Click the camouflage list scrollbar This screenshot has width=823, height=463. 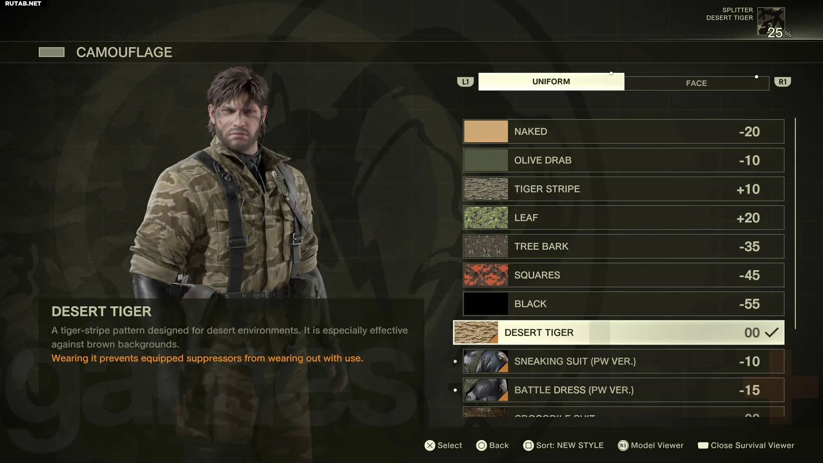click(x=795, y=224)
